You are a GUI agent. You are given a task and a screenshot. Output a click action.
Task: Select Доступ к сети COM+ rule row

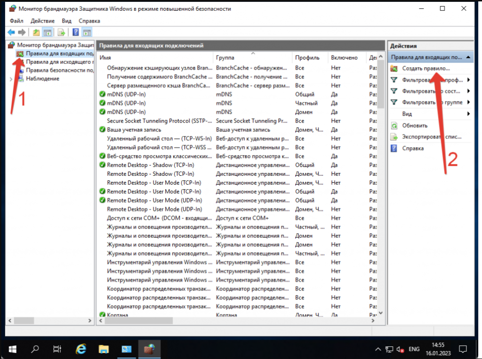click(x=237, y=218)
